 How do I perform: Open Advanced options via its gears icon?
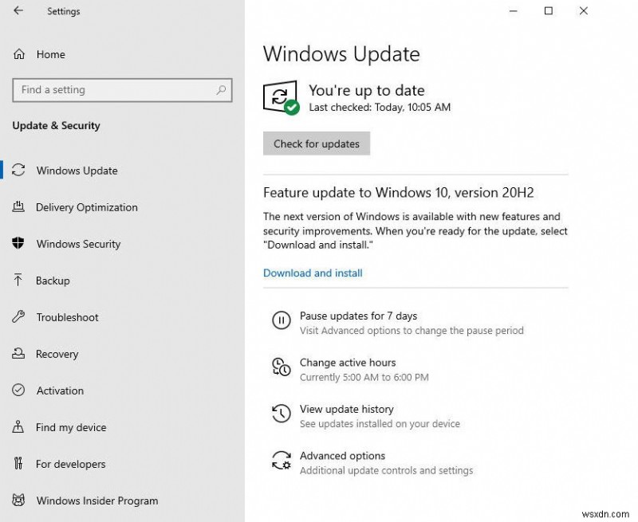coord(281,461)
